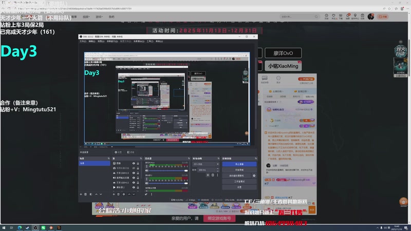The height and width of the screenshot is (231, 411).
Task: Move the scene up using Scenes arrow
Action: (96, 195)
